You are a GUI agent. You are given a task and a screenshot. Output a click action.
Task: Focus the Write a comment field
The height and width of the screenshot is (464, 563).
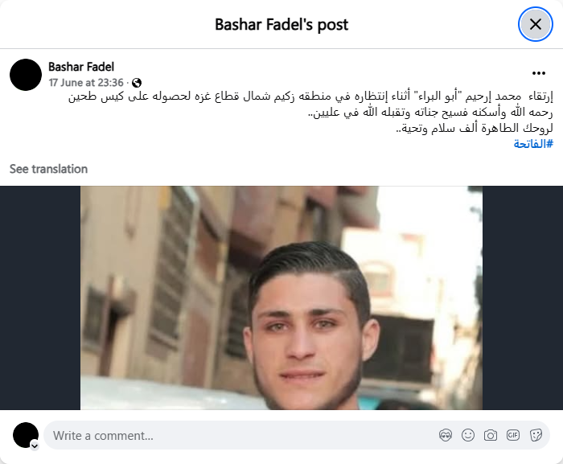point(297,435)
